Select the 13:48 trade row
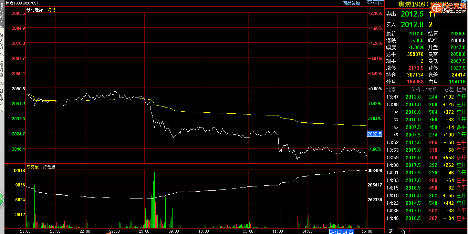 (x=426, y=104)
